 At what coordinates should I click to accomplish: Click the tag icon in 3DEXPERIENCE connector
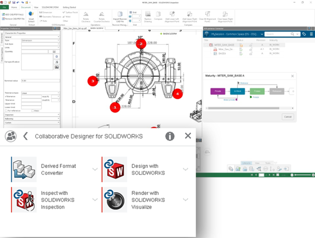point(304,34)
